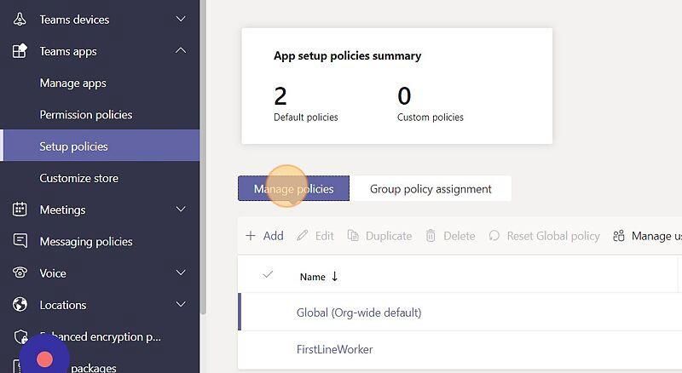Screen dimensions: 682x373
Task: Click the Name column header text
Action: (x=312, y=277)
